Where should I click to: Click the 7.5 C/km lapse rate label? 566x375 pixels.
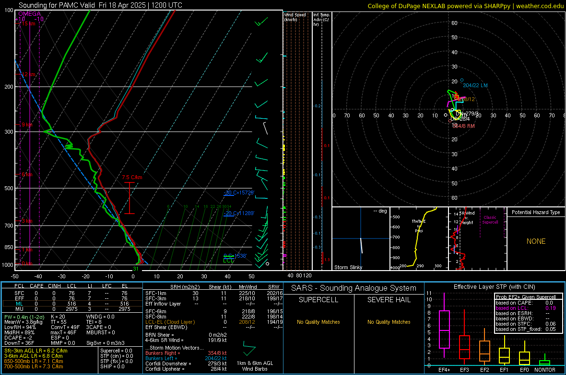(132, 177)
